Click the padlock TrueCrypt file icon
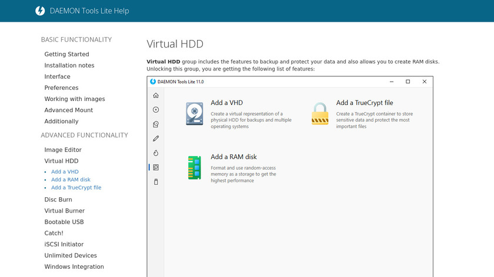Viewport: 494px width, 277px height. point(320,114)
